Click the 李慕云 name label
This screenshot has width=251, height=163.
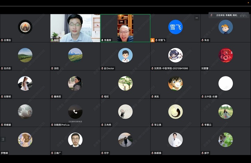point(208,125)
